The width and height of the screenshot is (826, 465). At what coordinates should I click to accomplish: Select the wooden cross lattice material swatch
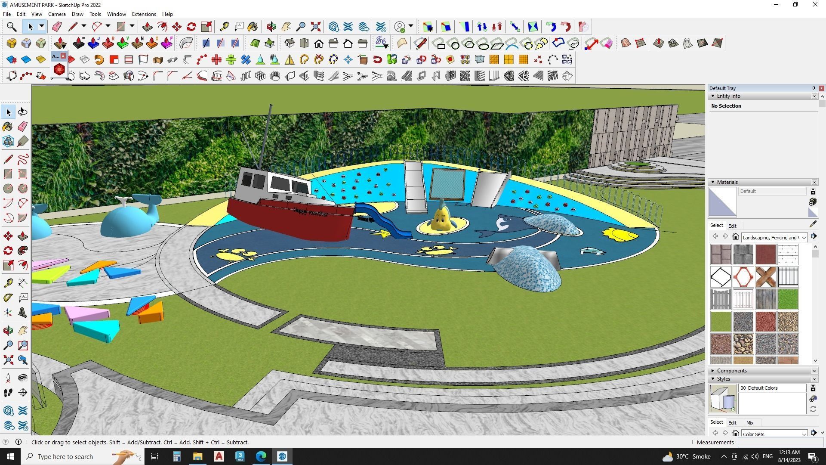(765, 277)
